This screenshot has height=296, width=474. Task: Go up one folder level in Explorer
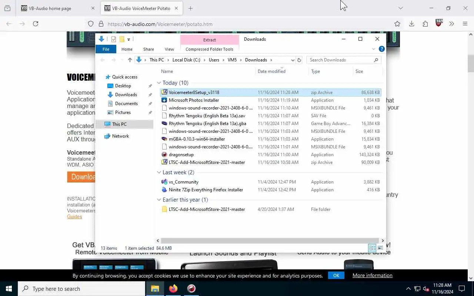pyautogui.click(x=130, y=60)
